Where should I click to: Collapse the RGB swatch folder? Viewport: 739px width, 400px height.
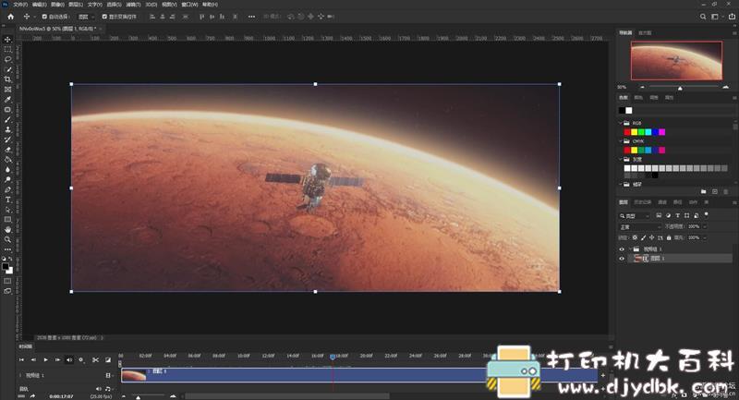pyautogui.click(x=621, y=123)
